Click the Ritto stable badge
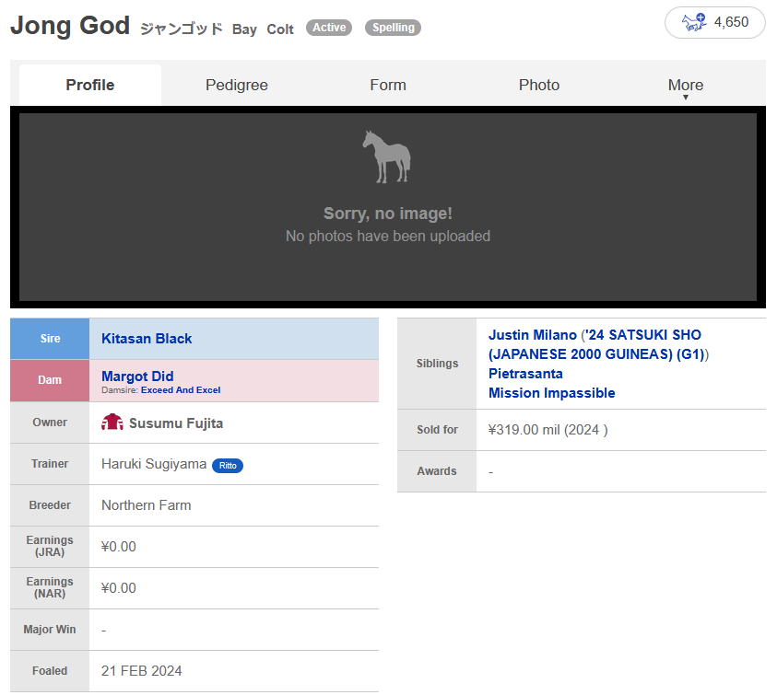This screenshot has height=695, width=777. [228, 465]
